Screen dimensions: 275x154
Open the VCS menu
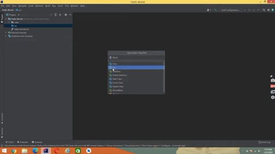[x=67, y=6]
